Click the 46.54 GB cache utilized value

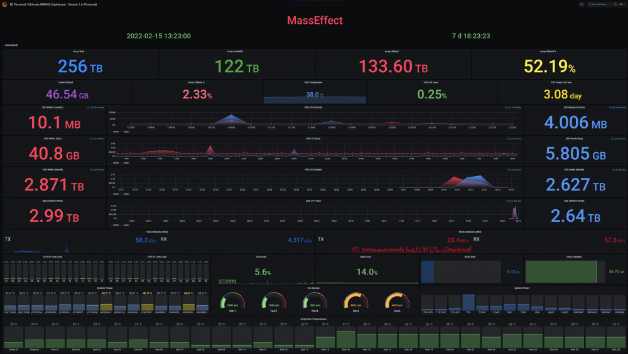(x=67, y=94)
